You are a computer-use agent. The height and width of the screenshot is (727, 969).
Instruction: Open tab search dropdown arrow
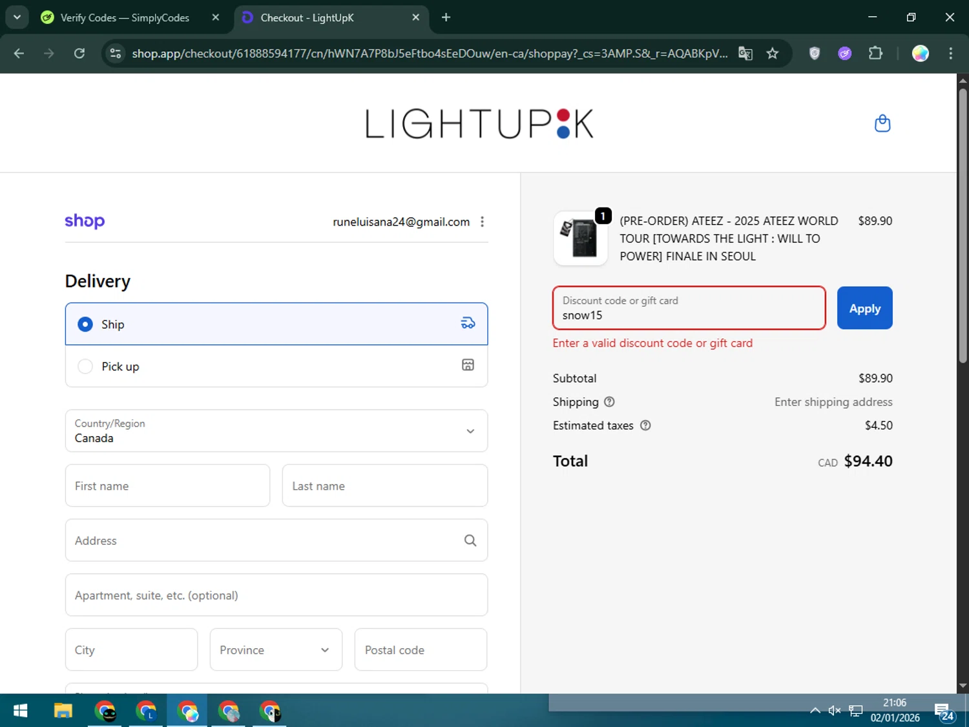pos(17,17)
